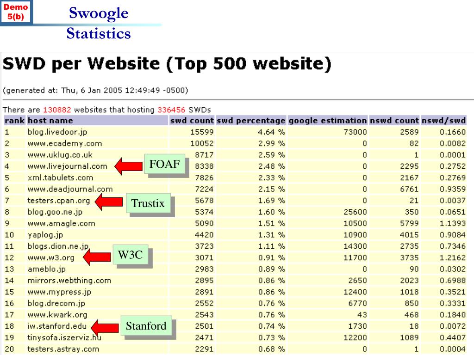Select host name www.uklug.co.uk
474x355 pixels.
coord(60,155)
